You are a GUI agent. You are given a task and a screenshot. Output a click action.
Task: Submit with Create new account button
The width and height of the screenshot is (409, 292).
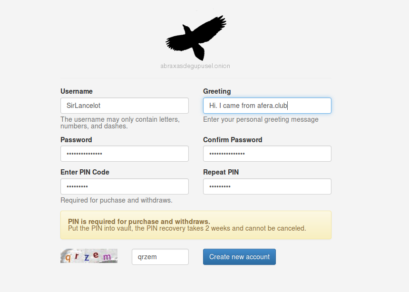[x=239, y=257]
